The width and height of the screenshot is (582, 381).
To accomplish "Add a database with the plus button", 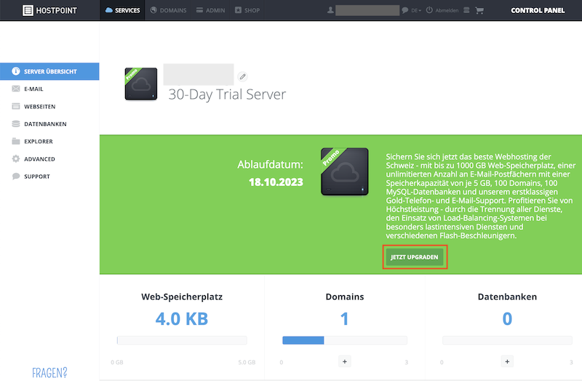I will pyautogui.click(x=507, y=361).
